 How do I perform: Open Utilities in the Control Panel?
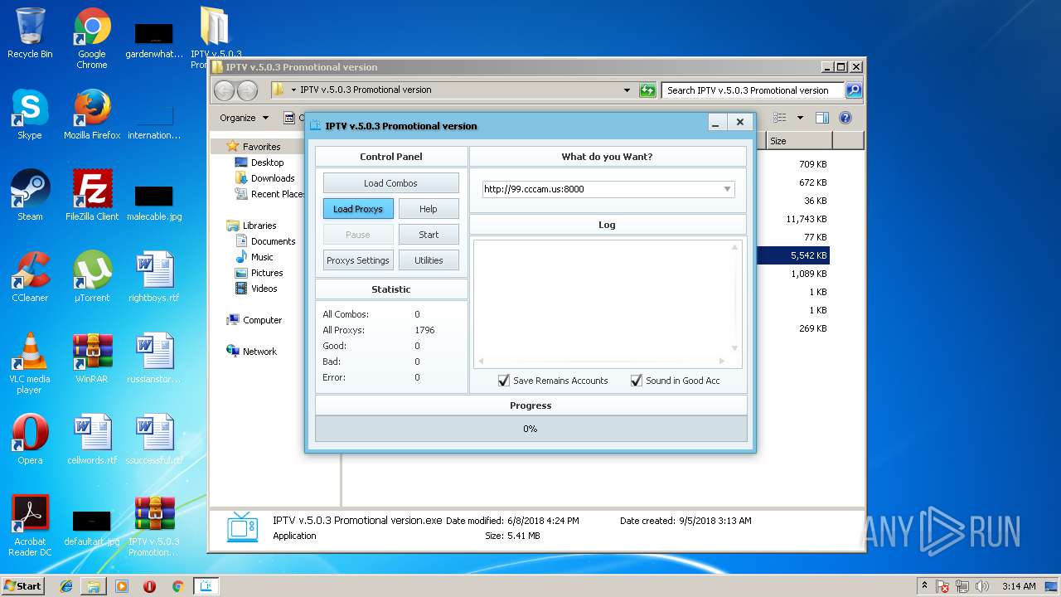429,260
